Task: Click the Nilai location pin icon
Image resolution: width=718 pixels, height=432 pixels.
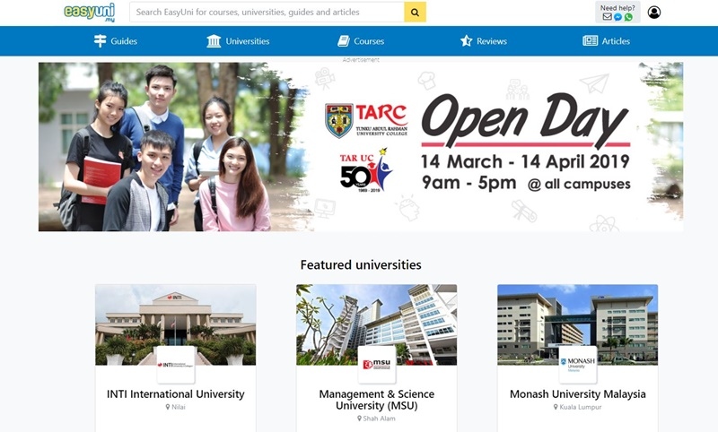Action: point(168,407)
